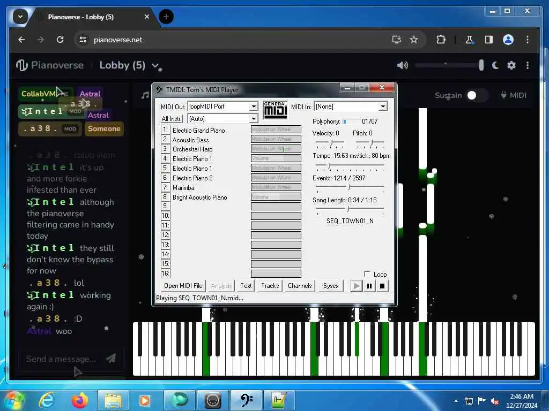Viewport: 549px width, 411px height.
Task: Open File Explorer from the taskbar
Action: (113, 400)
